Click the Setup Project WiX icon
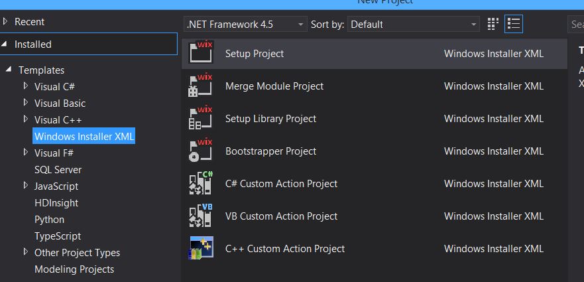 [x=200, y=53]
